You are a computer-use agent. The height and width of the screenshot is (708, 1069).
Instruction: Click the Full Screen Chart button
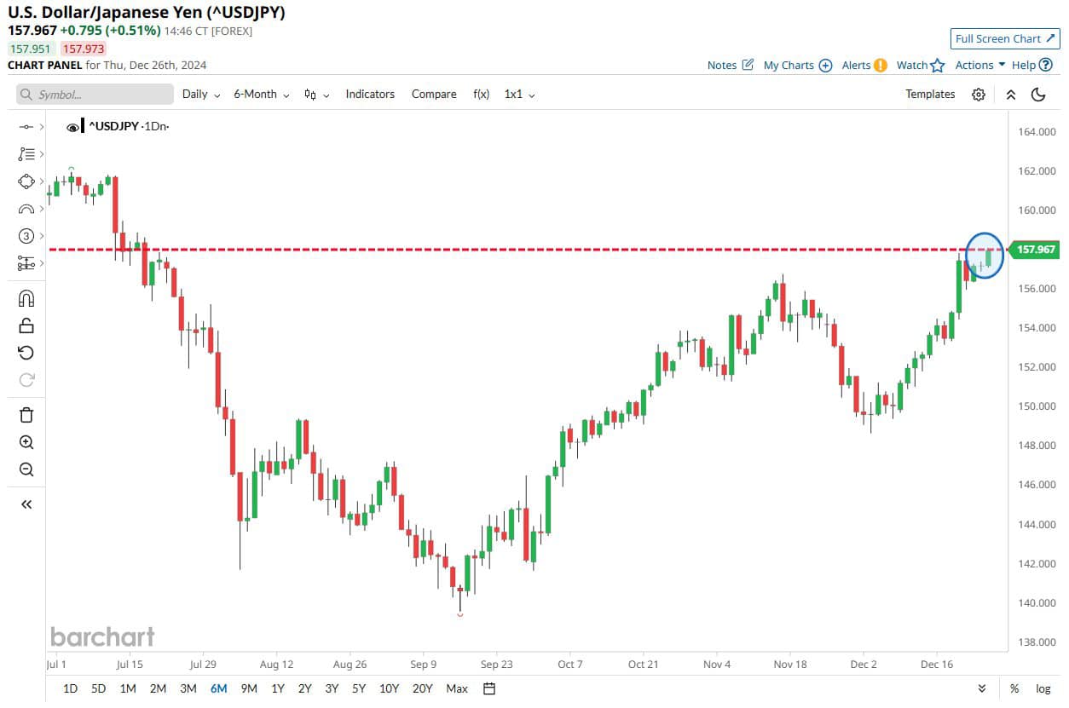pos(1004,38)
